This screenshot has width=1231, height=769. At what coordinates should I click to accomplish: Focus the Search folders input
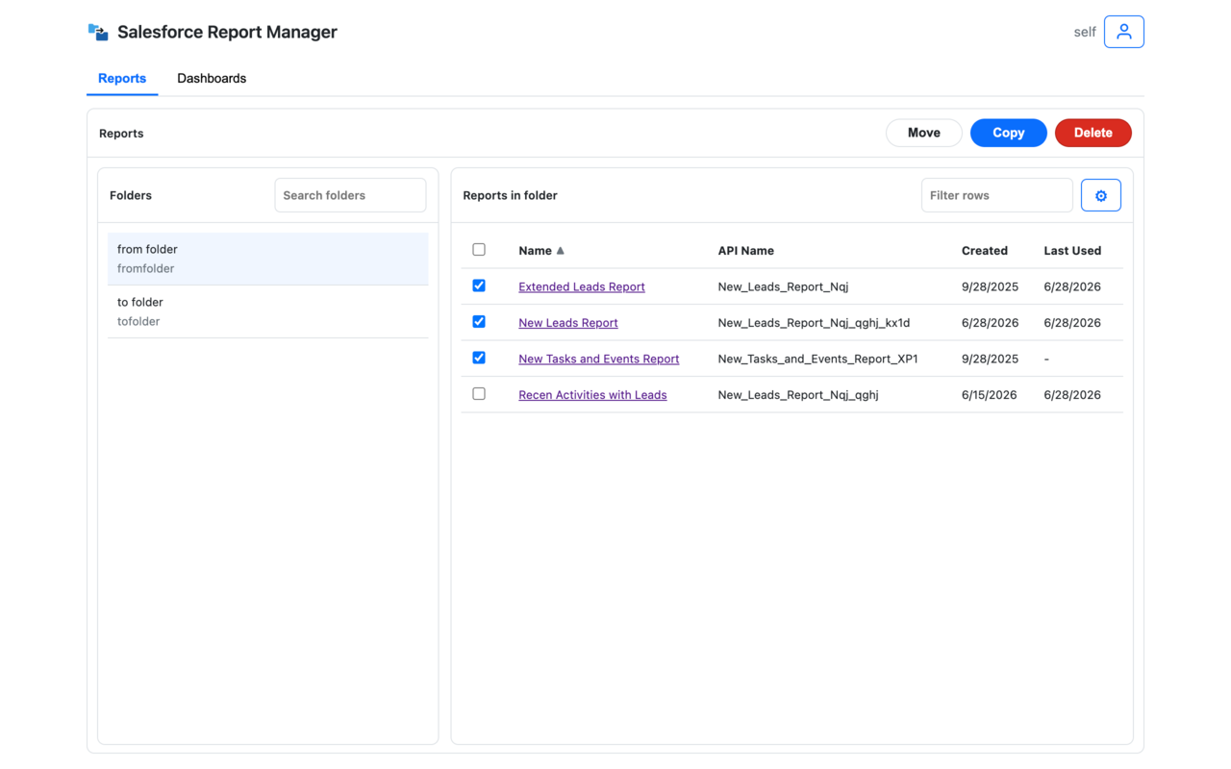pos(350,195)
